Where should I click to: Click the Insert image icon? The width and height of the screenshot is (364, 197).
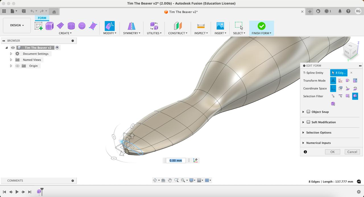tap(220, 26)
